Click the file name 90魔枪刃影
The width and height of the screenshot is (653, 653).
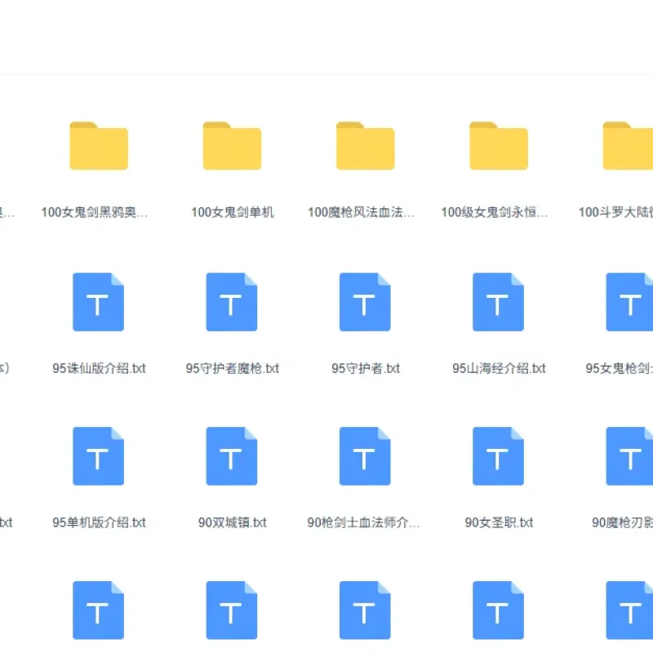tap(622, 522)
